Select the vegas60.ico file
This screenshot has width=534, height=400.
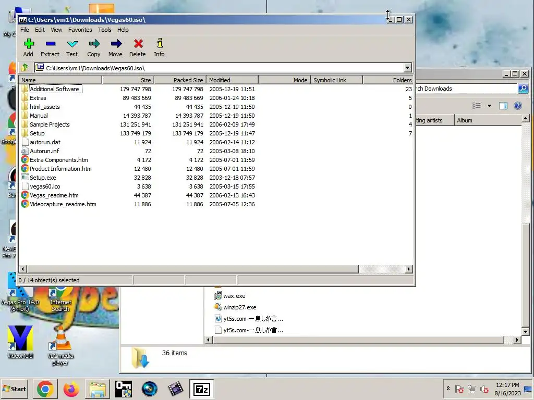pos(41,186)
